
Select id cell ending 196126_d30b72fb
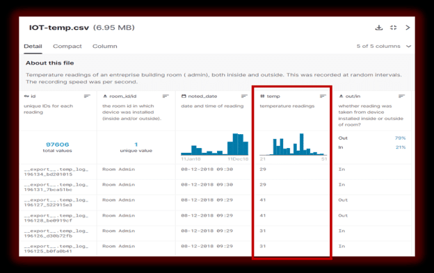click(x=56, y=233)
